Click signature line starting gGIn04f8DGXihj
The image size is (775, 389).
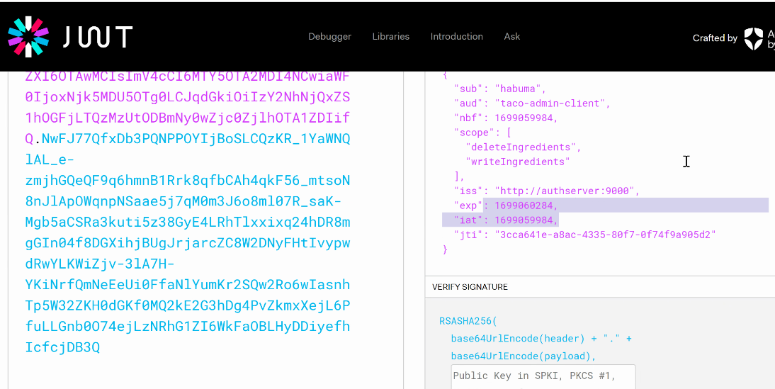coord(187,243)
